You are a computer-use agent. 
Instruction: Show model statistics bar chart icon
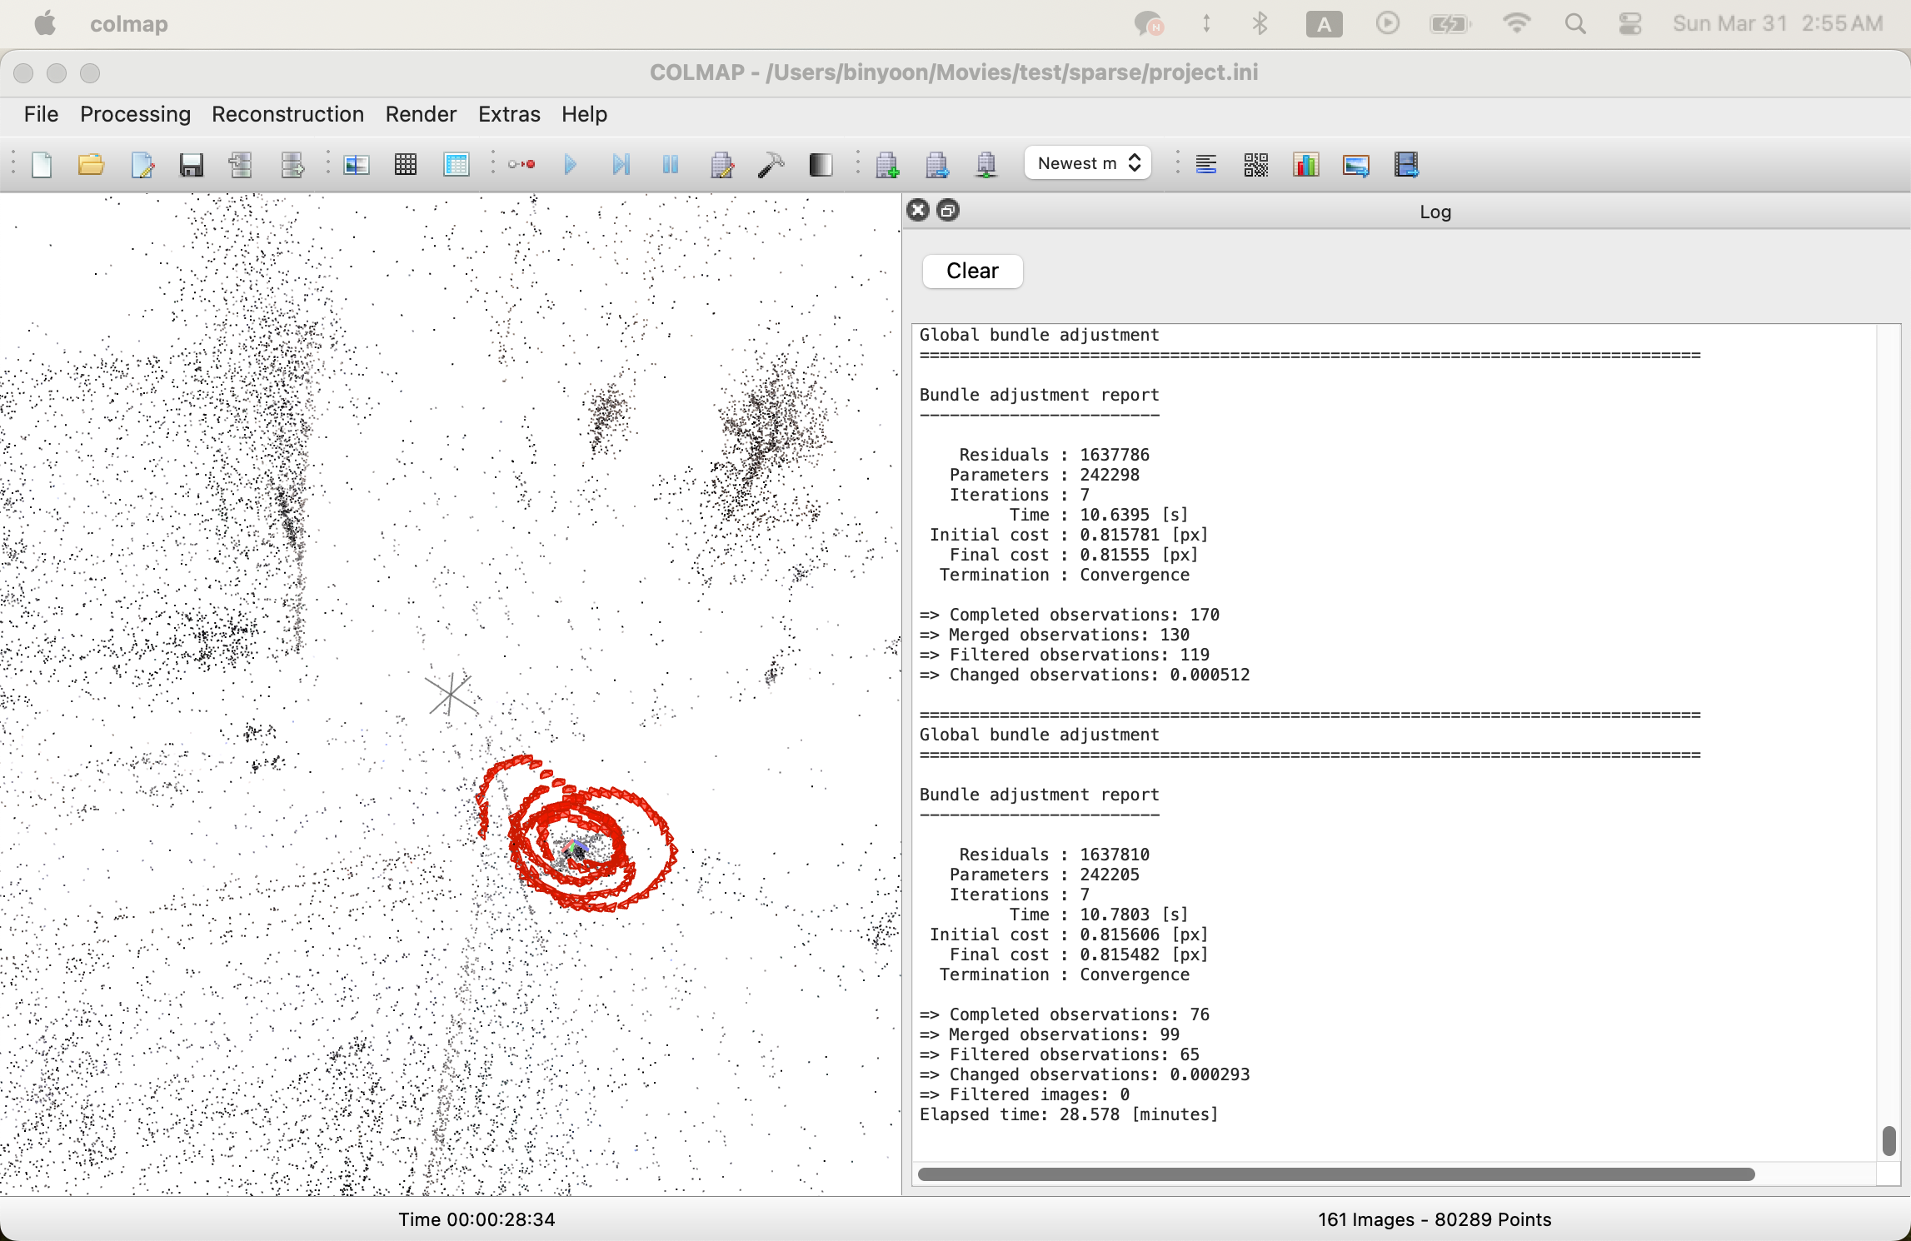1305,165
